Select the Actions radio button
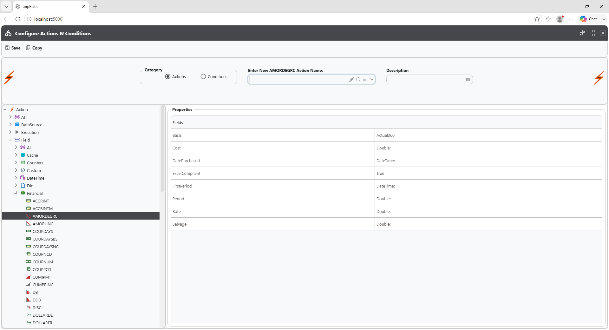Viewport: 609px width, 330px height. tap(168, 77)
